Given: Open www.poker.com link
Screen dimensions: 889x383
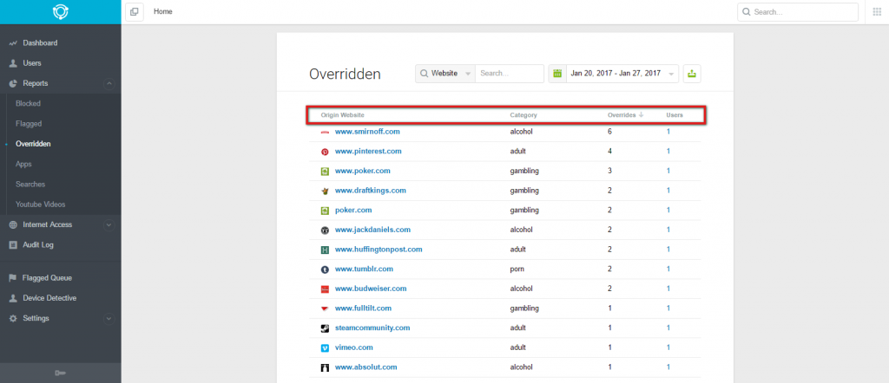Looking at the screenshot, I should tap(362, 171).
